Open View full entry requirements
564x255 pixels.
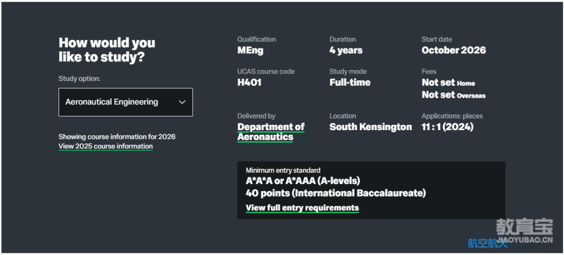(302, 208)
